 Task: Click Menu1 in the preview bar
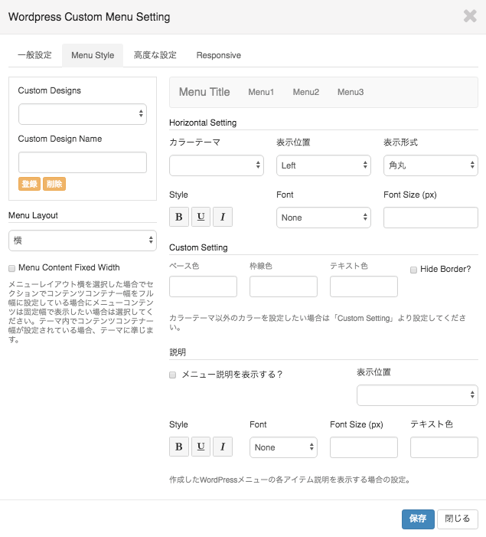point(261,92)
